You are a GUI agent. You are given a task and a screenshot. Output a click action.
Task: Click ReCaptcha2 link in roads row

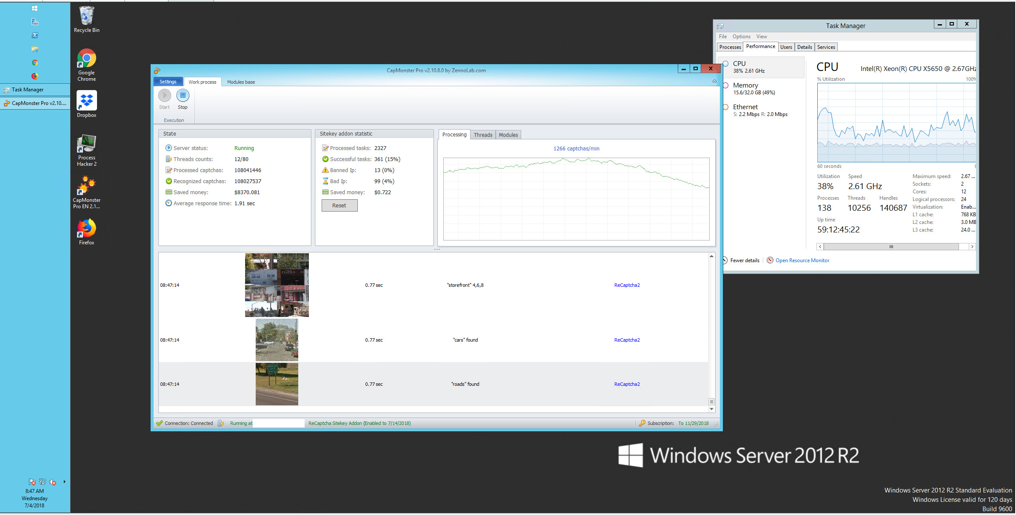[627, 384]
